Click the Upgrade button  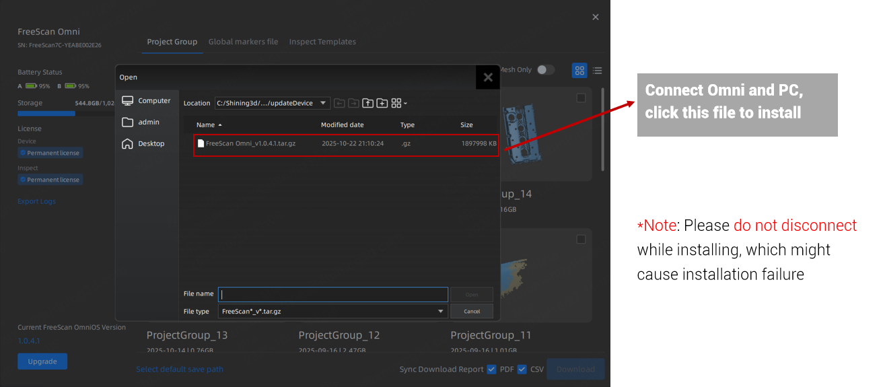(42, 361)
